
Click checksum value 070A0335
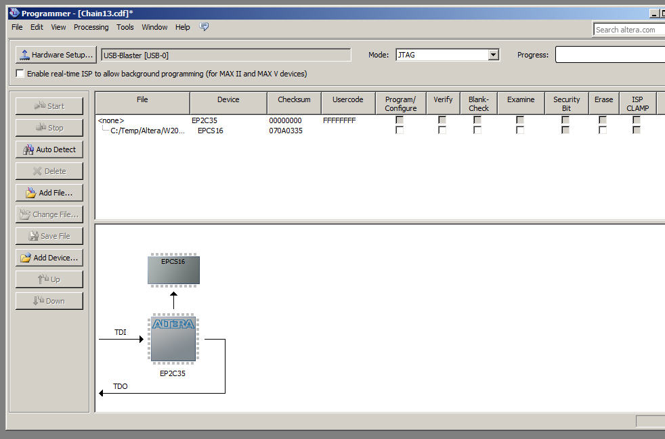point(285,131)
